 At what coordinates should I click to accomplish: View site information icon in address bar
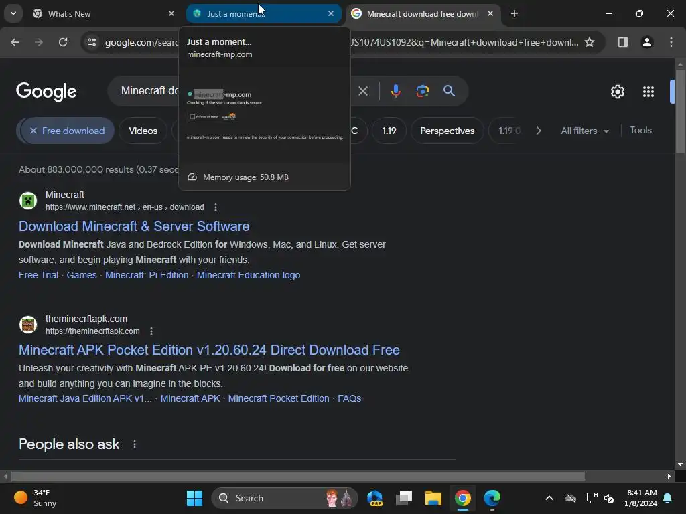tap(92, 42)
